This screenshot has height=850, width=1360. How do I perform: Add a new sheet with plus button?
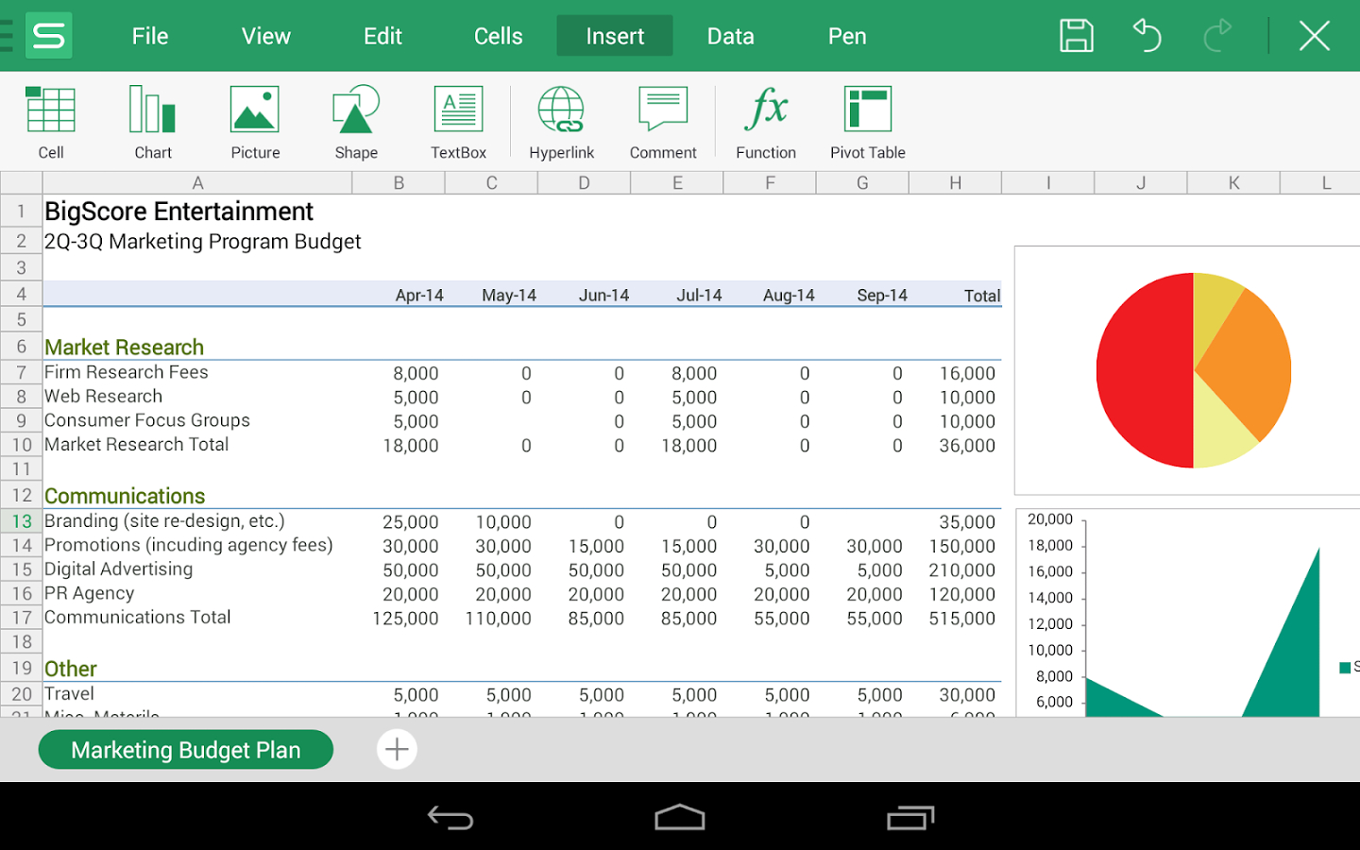click(397, 750)
